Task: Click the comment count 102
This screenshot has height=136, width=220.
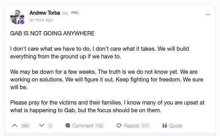Action: [x=99, y=126]
